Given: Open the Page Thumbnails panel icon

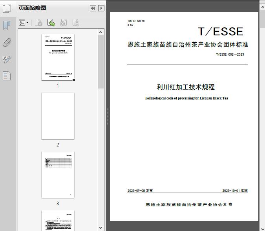Looking at the screenshot, I should (7, 8).
